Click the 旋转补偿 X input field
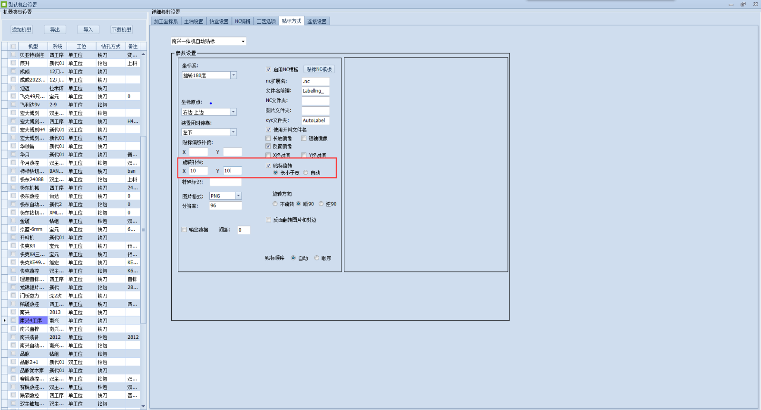 pos(198,171)
